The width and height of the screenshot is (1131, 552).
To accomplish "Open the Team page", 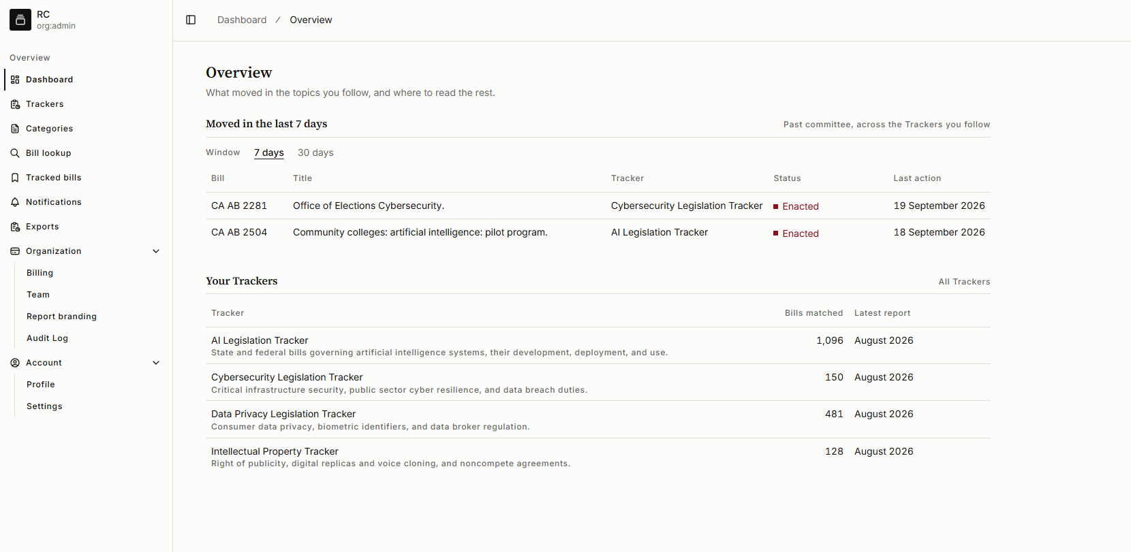I will click(38, 295).
